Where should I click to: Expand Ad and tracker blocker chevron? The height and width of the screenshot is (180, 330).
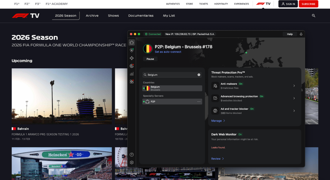pyautogui.click(x=294, y=111)
